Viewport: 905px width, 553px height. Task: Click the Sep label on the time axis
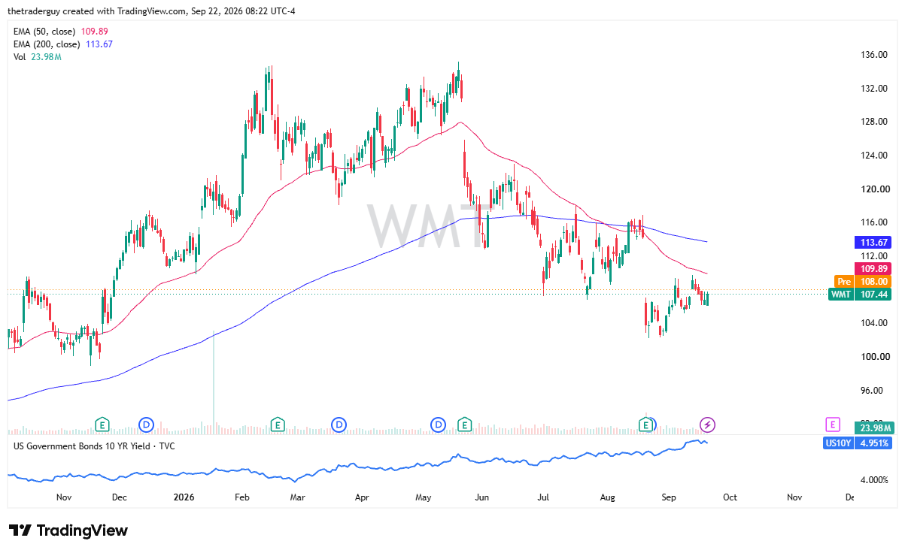(669, 497)
